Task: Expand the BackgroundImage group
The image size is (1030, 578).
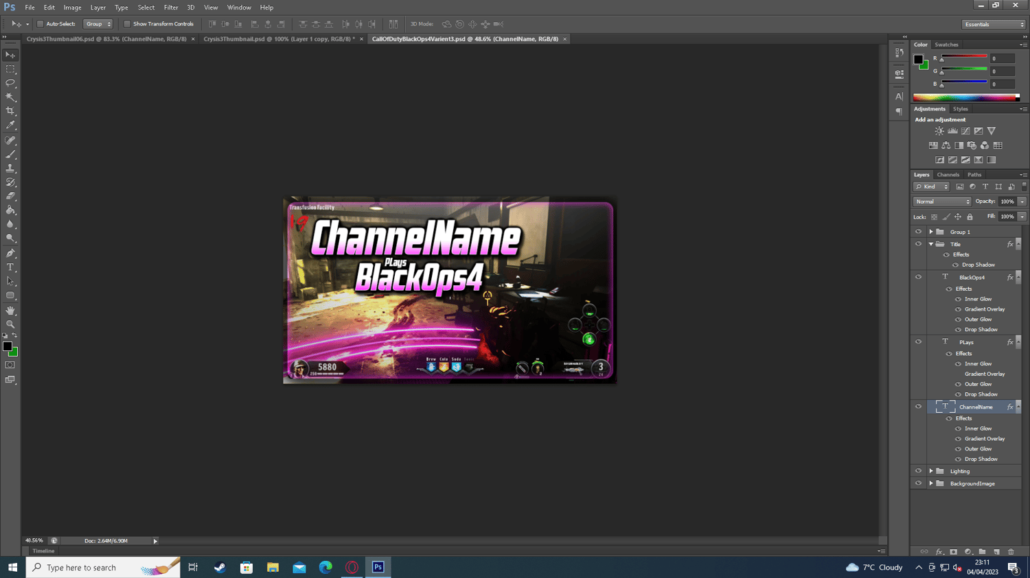Action: click(x=931, y=483)
